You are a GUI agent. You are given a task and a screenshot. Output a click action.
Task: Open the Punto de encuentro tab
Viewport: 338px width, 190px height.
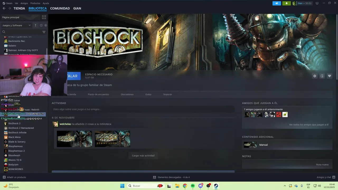[98, 94]
